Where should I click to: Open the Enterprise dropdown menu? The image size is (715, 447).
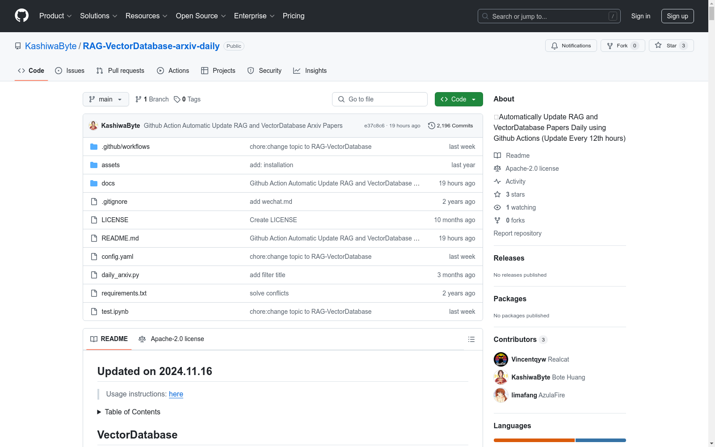(254, 16)
